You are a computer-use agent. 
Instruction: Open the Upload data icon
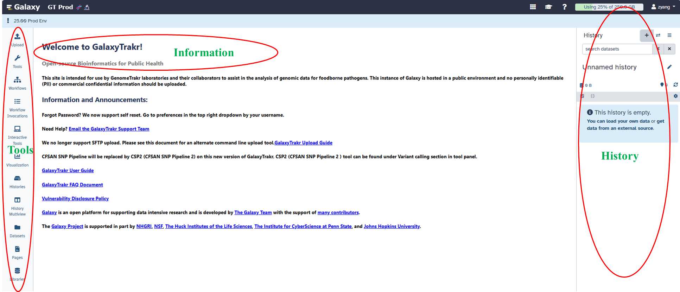[x=17, y=37]
